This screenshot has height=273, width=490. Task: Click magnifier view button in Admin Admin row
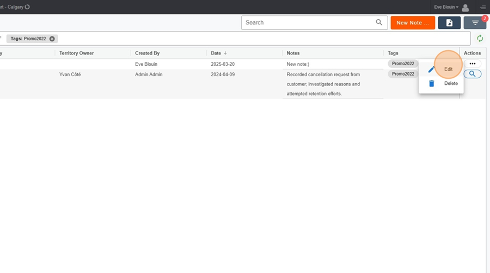[472, 74]
